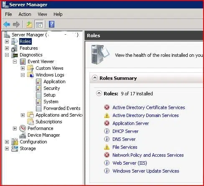
Task: Click warning icon beside File Services
Action: 107,147
